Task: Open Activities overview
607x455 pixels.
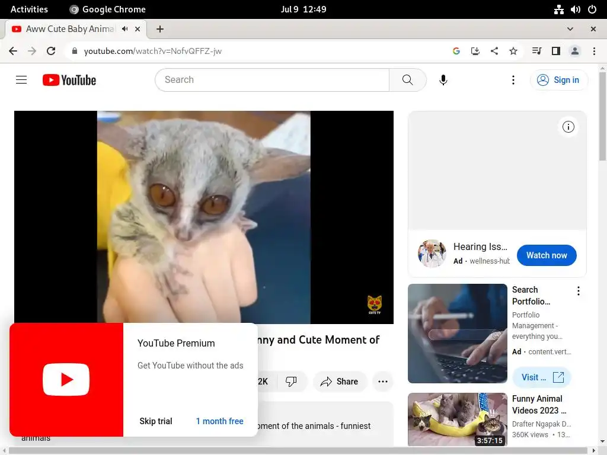Action: point(29,9)
